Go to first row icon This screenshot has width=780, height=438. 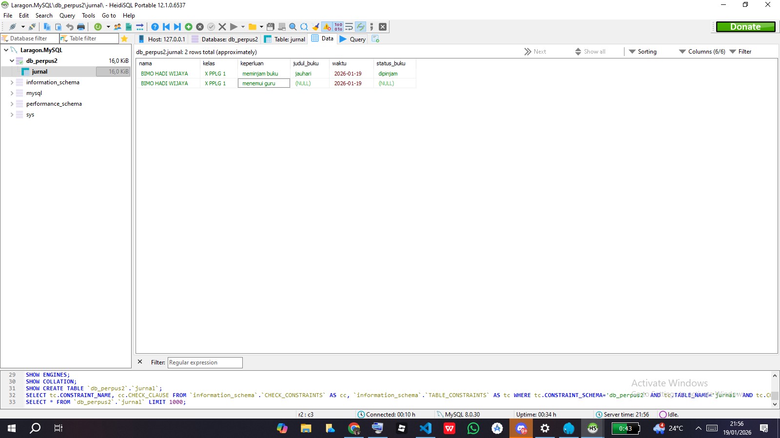166,27
